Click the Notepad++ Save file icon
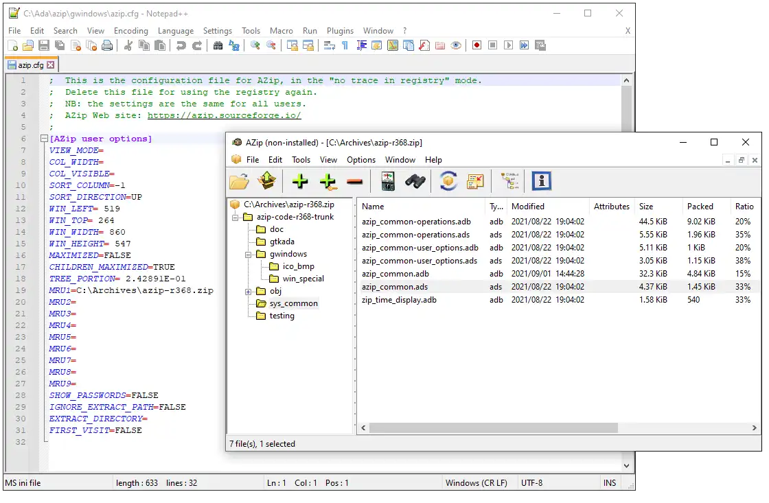 43,46
